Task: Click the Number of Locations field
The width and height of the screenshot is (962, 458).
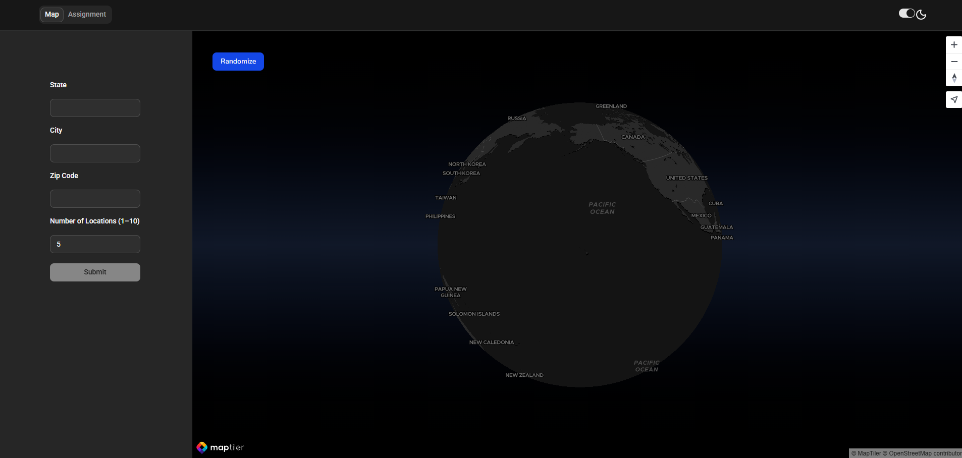Action: (95, 244)
